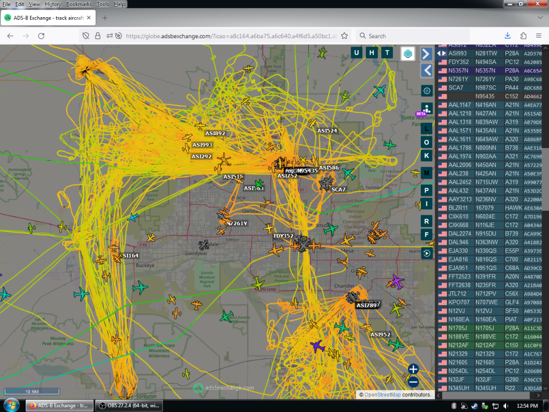Viewport: 549px width, 412px height.
Task: Open map settings gear
Action: click(x=426, y=91)
